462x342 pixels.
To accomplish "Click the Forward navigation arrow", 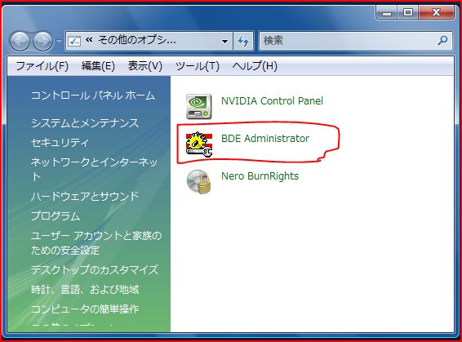I will pos(42,42).
